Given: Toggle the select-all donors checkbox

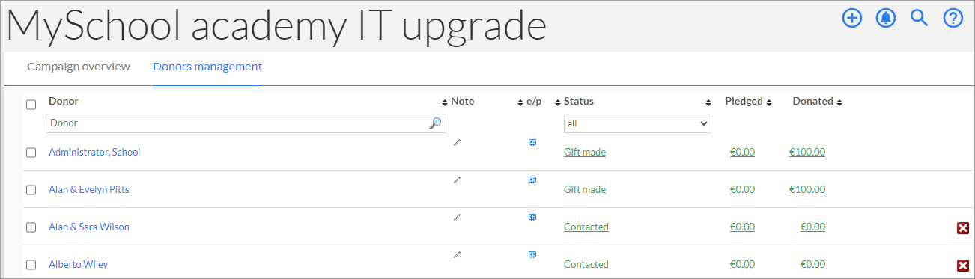Looking at the screenshot, I should click(x=31, y=105).
